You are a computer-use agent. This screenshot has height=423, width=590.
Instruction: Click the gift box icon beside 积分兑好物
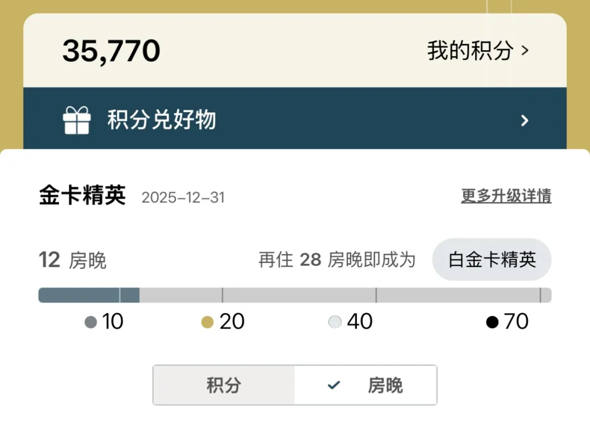point(76,120)
